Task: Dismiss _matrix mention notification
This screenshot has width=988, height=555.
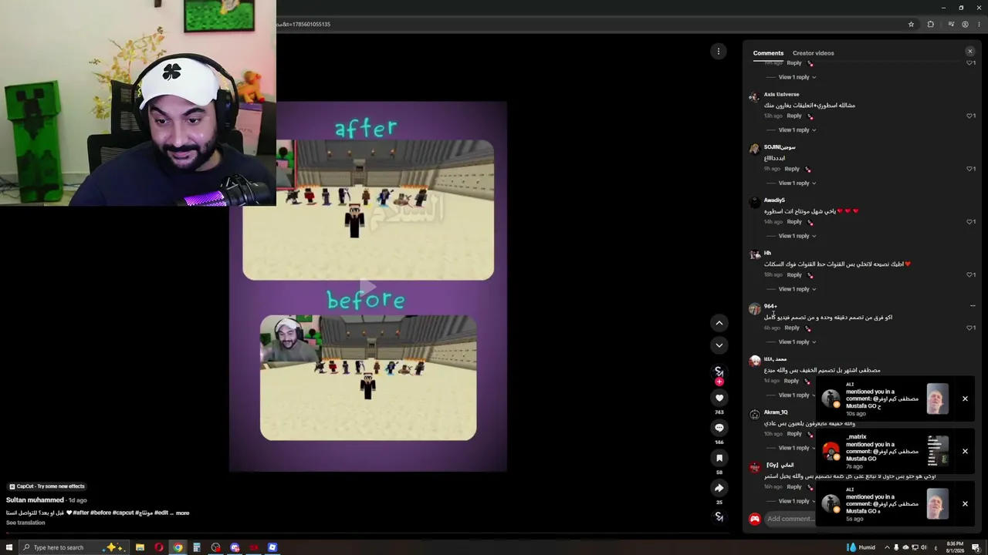Action: tap(965, 451)
